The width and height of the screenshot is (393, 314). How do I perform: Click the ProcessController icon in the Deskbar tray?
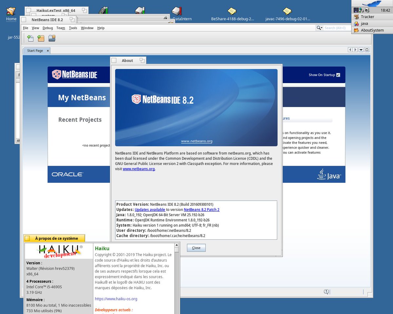[x=356, y=10]
